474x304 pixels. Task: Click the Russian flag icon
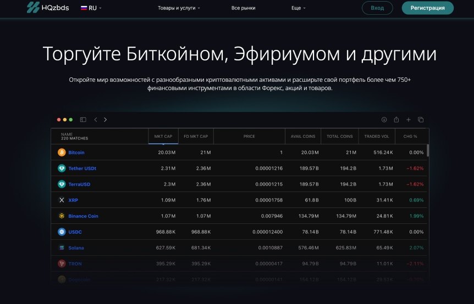pos(84,8)
